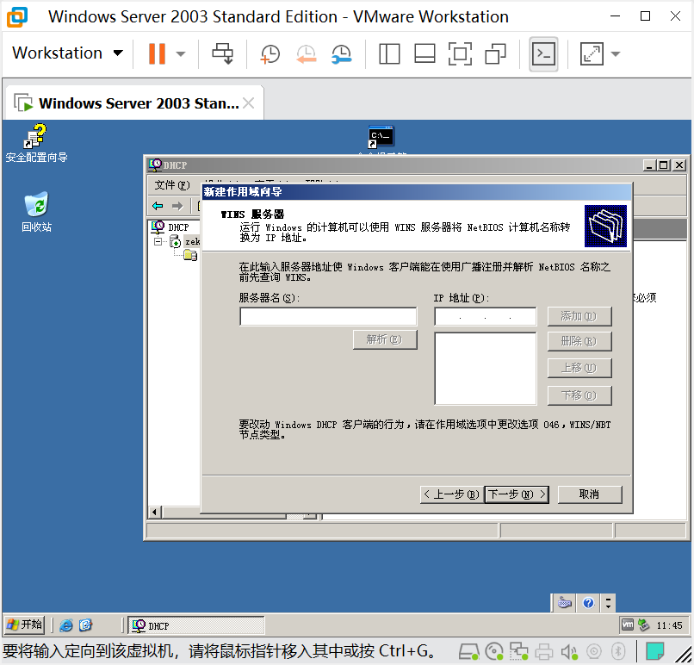
Task: Send Ctrl+Alt+Del to the VM
Action: [223, 53]
